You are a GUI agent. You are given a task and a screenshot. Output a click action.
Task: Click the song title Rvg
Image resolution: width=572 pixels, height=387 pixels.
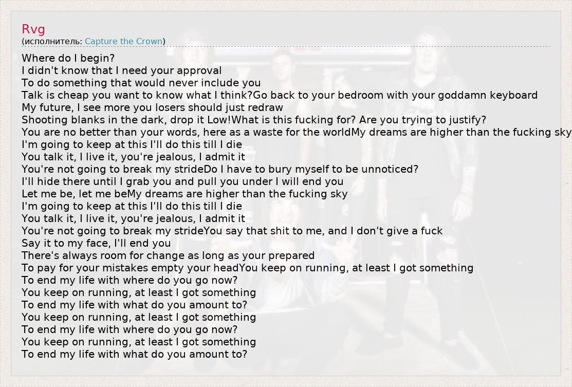click(x=33, y=29)
